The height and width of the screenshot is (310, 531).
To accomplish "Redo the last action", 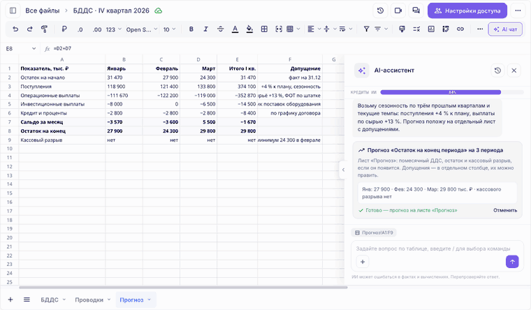I will tap(30, 29).
